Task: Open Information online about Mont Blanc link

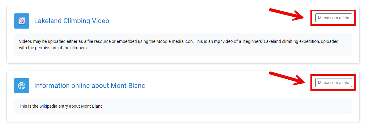Action: 89,86
